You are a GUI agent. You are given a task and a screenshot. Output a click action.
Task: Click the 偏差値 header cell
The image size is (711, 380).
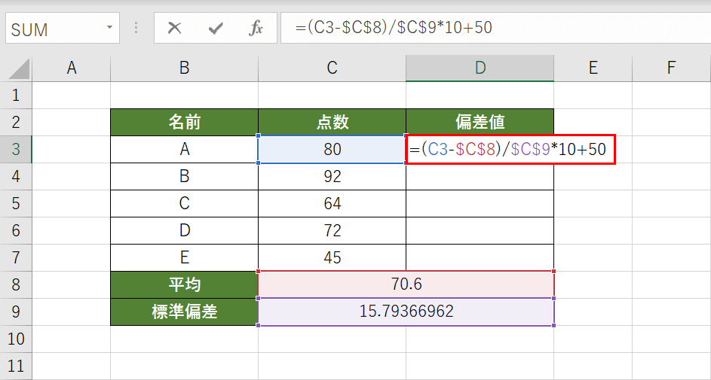point(480,122)
